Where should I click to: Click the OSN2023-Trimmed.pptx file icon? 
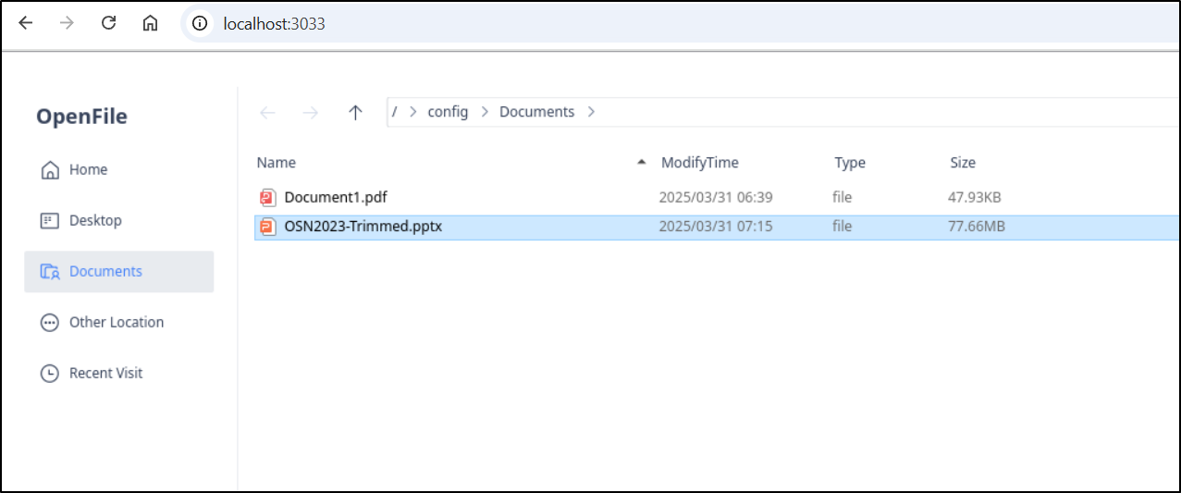(x=268, y=227)
